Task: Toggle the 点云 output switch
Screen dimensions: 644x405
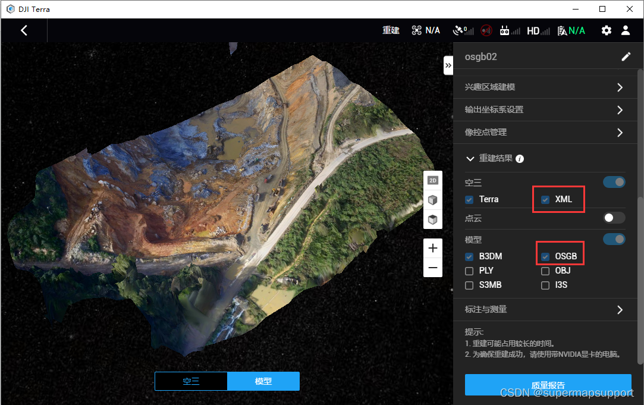Action: pyautogui.click(x=614, y=218)
